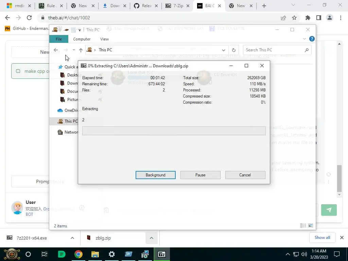348x261 pixels.
Task: Open recent locations dropdown in Explorer
Action: point(74,50)
